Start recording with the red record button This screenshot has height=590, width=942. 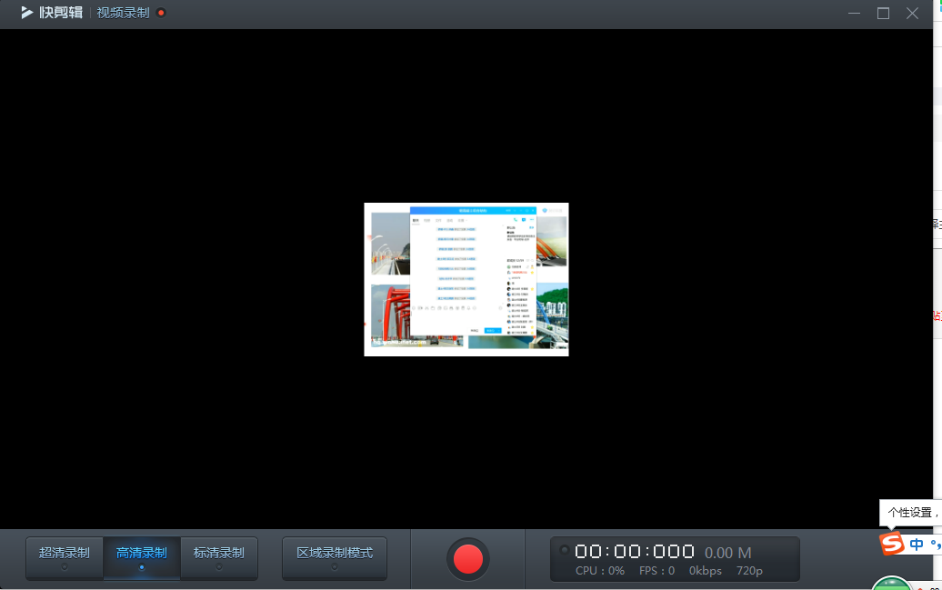[x=467, y=559]
